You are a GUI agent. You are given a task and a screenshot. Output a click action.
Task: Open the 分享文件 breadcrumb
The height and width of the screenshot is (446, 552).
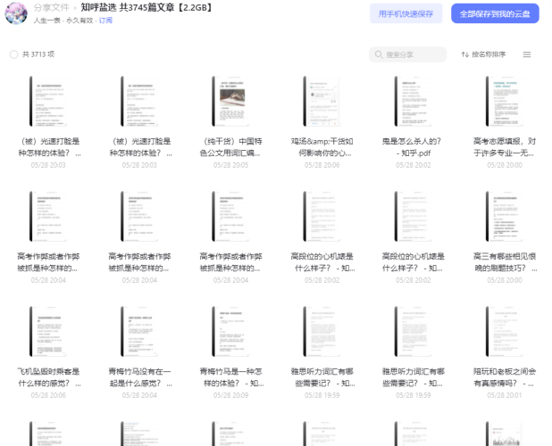pyautogui.click(x=52, y=7)
